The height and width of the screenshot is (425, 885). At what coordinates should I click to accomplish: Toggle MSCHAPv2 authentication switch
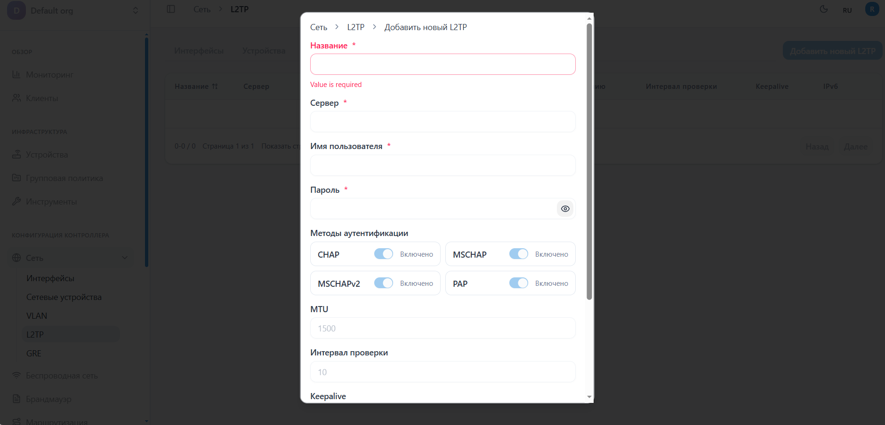[x=384, y=283]
